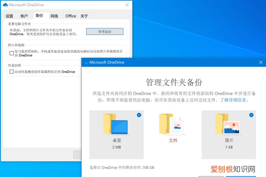266x177 pixels.
Task: Open the 了解详细信息 link
Action: 233,100
